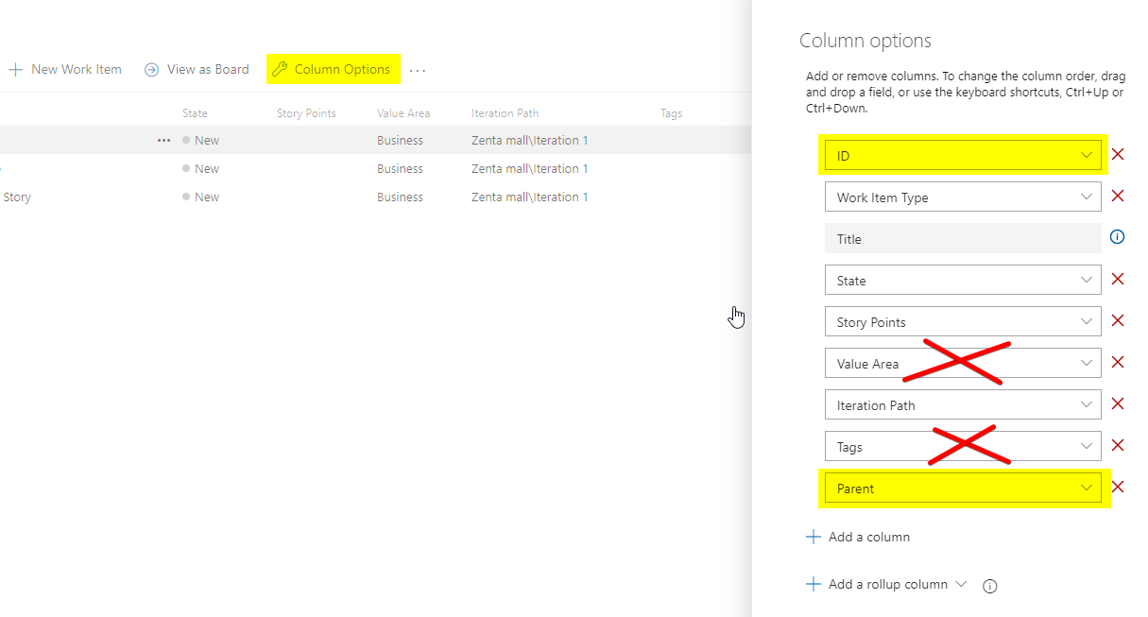
Task: Remove the Value Area column
Action: click(x=1118, y=363)
